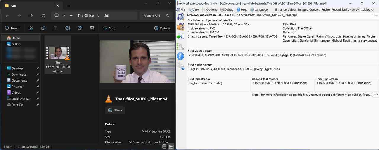Navigate up one folder level
The height and width of the screenshot is (150, 379).
pyautogui.click(x=31, y=15)
